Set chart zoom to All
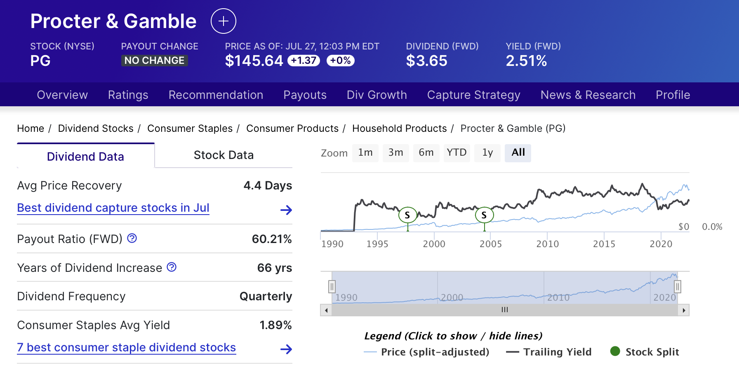739x374 pixels. [x=518, y=153]
